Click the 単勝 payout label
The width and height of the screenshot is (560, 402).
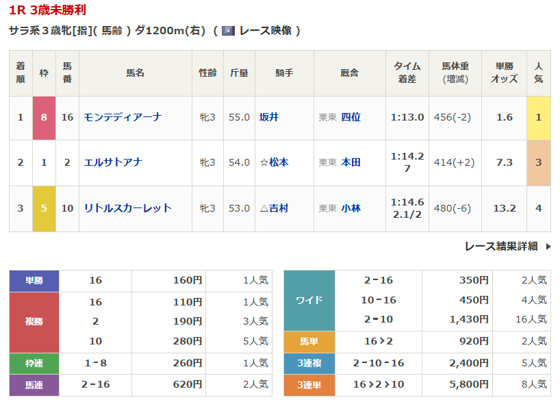pos(34,281)
